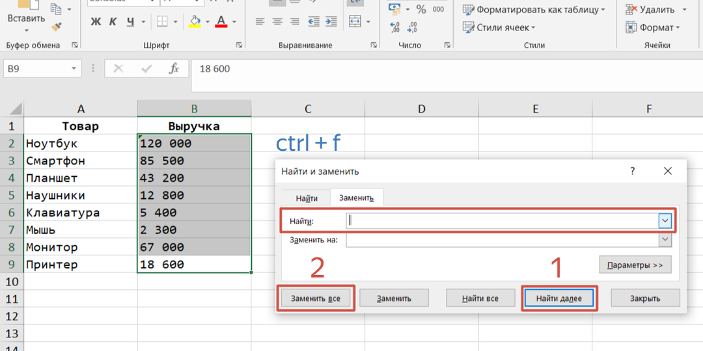Cancel entry with formula bar X icon
Image resolution: width=703 pixels, height=351 pixels.
tap(118, 68)
